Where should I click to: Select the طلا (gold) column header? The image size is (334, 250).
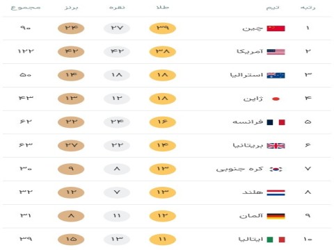click(163, 8)
